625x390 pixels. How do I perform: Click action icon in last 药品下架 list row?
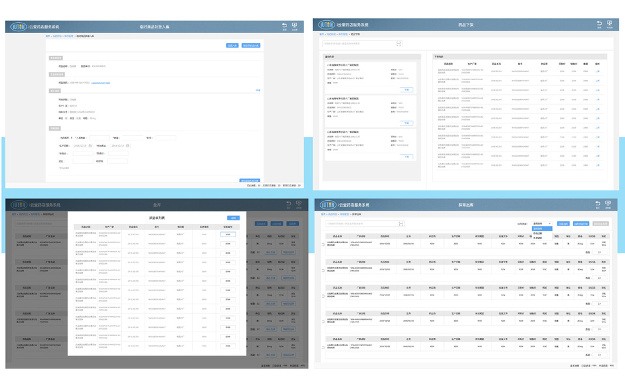tap(598, 165)
